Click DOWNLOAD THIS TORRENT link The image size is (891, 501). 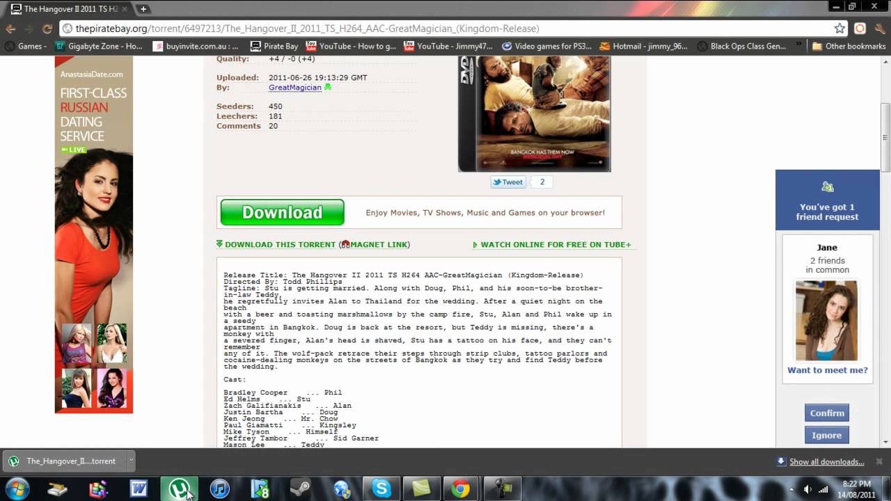tap(280, 245)
